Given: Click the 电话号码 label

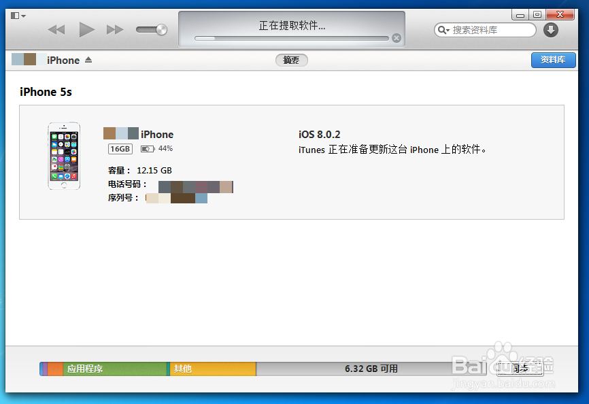Looking at the screenshot, I should pos(127,184).
